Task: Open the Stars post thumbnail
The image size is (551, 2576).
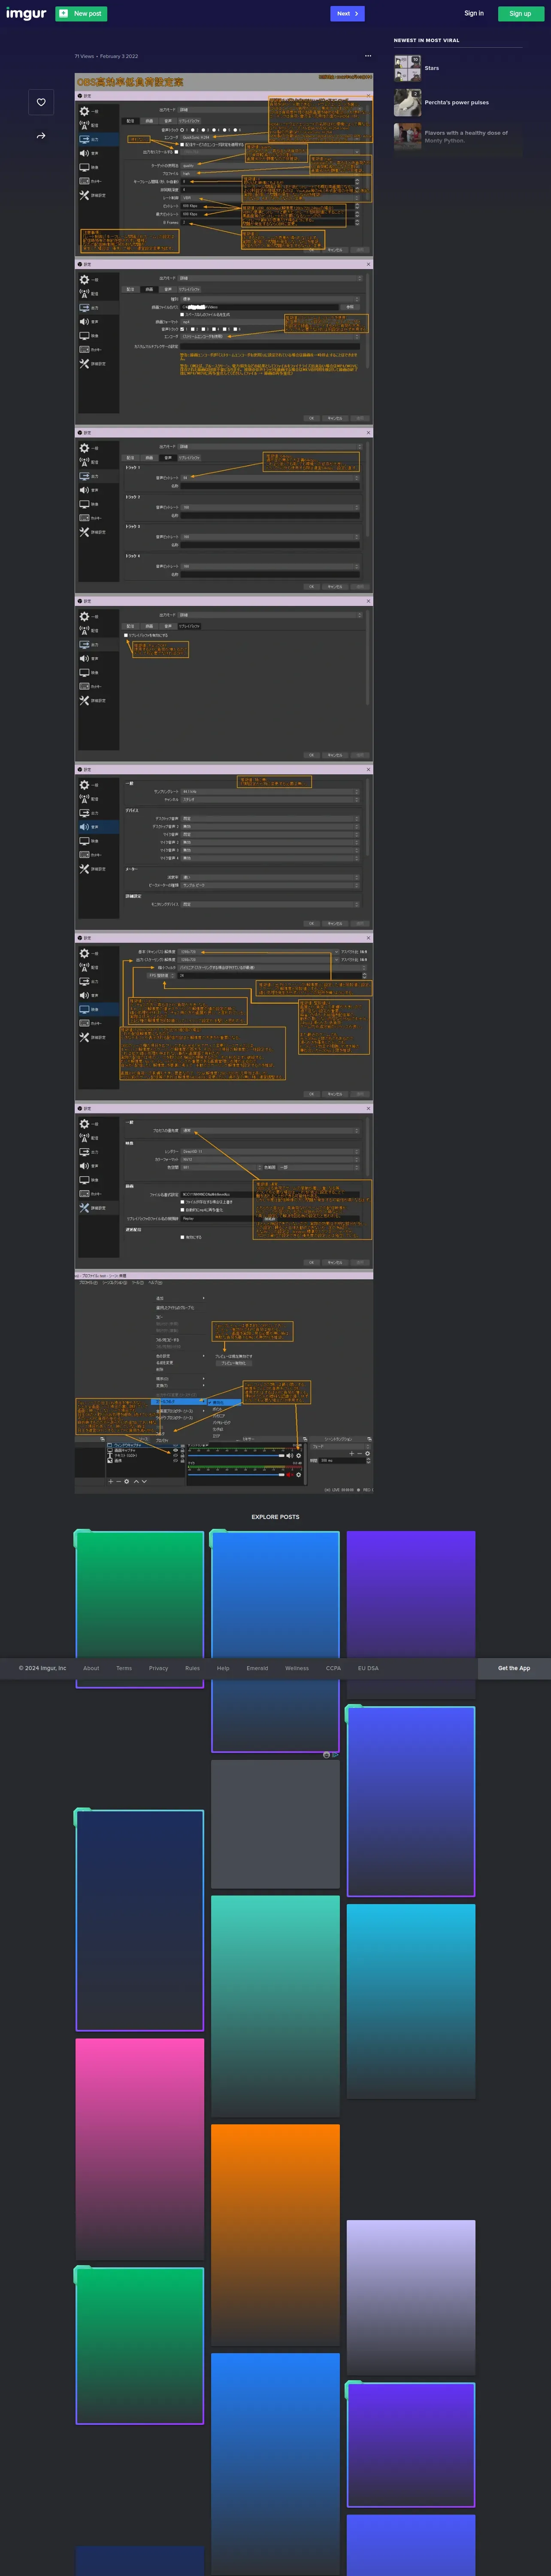Action: tap(407, 68)
